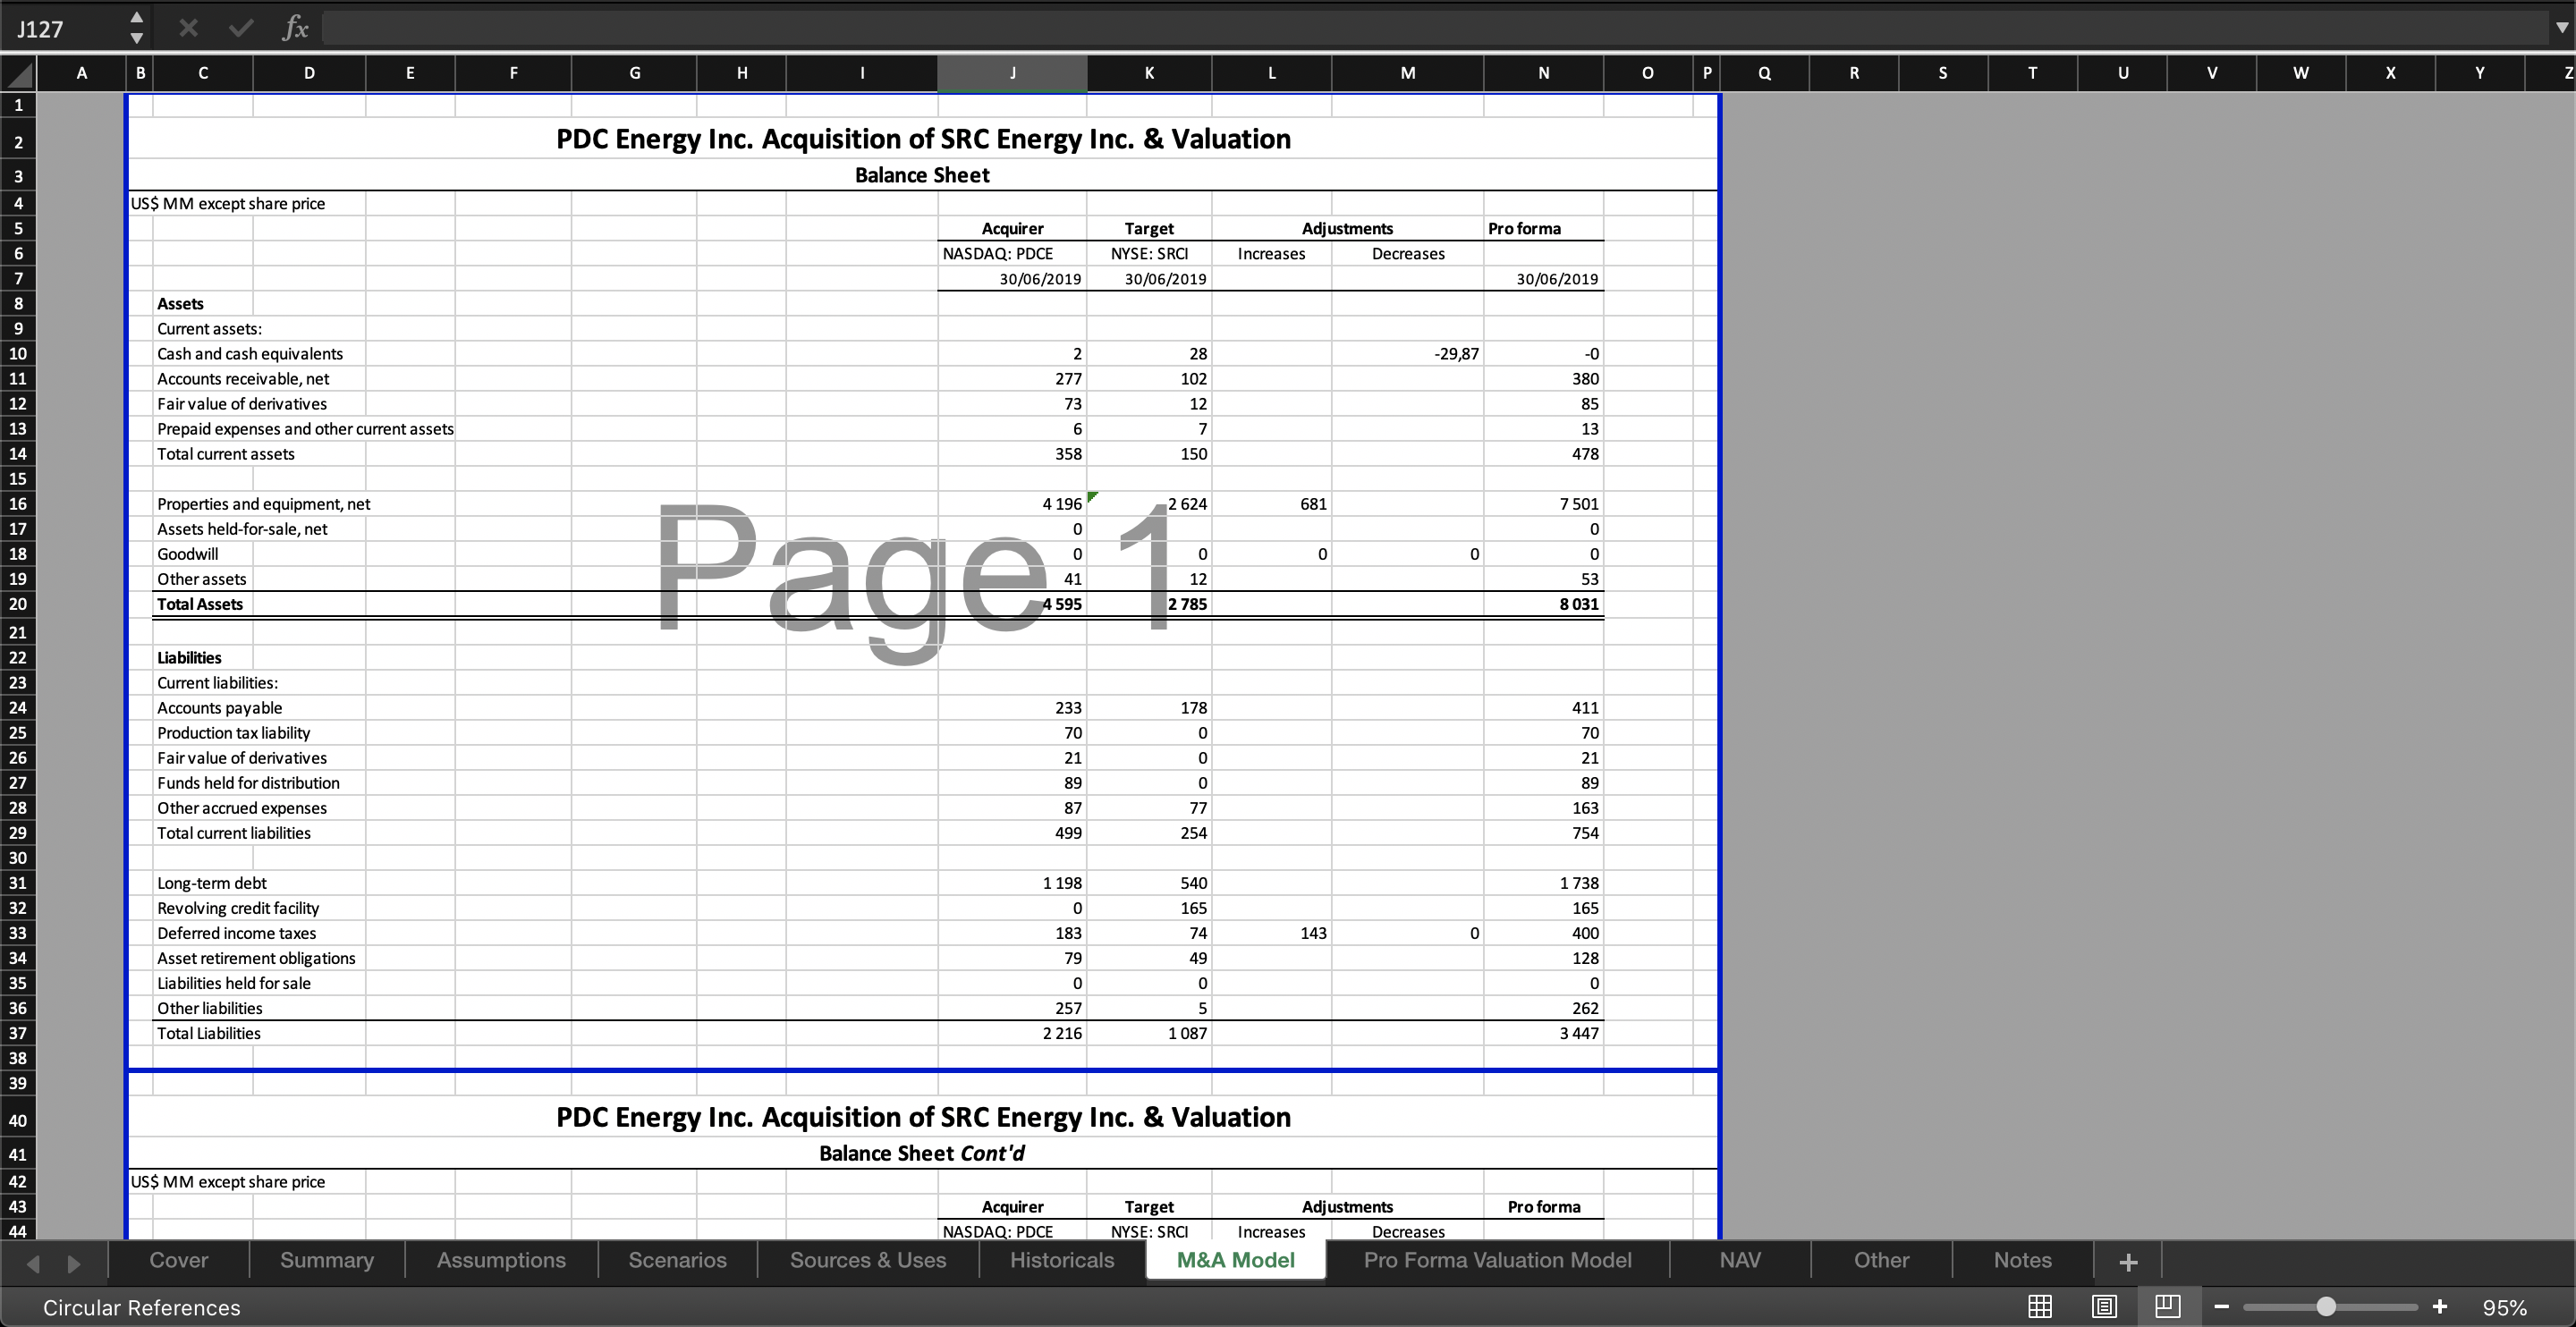This screenshot has height=1327, width=2576.
Task: Select the 'Goodwill' label cell
Action: 187,554
